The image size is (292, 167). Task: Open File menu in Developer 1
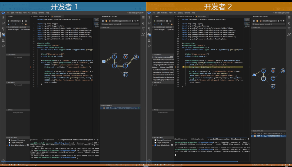tap(8, 13)
